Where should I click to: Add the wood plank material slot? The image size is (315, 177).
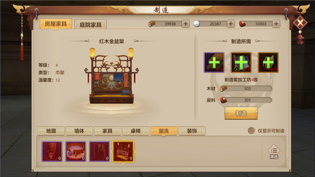click(x=214, y=62)
